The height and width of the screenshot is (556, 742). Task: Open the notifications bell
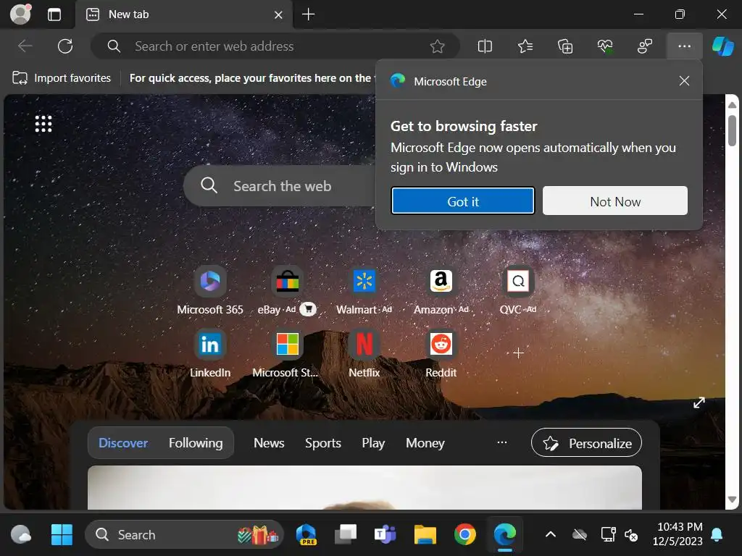[717, 535]
